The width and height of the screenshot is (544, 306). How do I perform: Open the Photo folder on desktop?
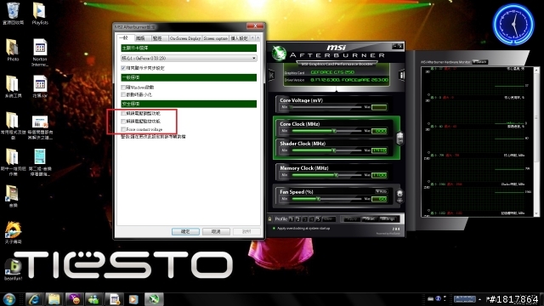tap(13, 50)
